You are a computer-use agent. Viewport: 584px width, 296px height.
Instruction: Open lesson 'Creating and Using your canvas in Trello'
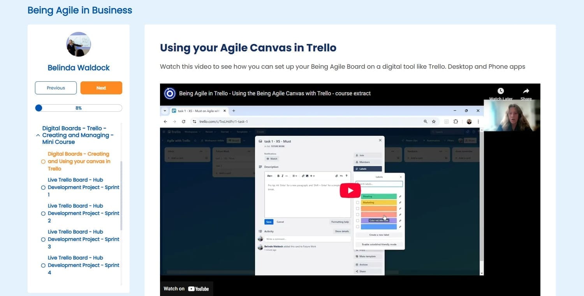pyautogui.click(x=79, y=161)
